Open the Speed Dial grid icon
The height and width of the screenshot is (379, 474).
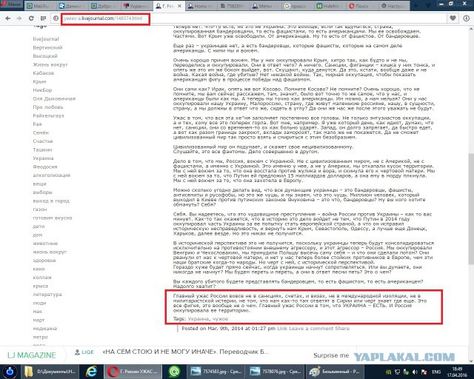click(43, 19)
